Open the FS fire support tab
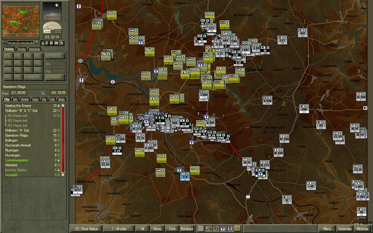Viewport: 373px width, 233px height. [x=44, y=99]
